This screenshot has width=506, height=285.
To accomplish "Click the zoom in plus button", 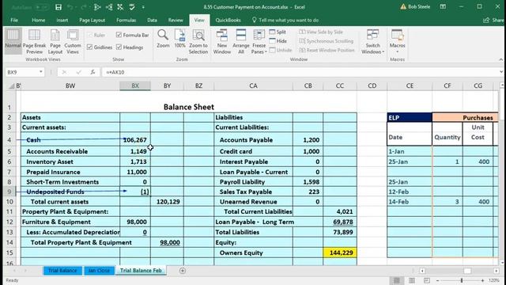I will (x=482, y=280).
